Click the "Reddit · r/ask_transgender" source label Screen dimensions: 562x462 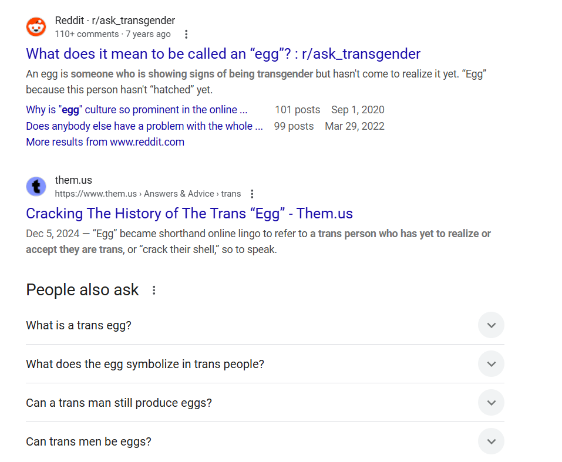pos(115,21)
